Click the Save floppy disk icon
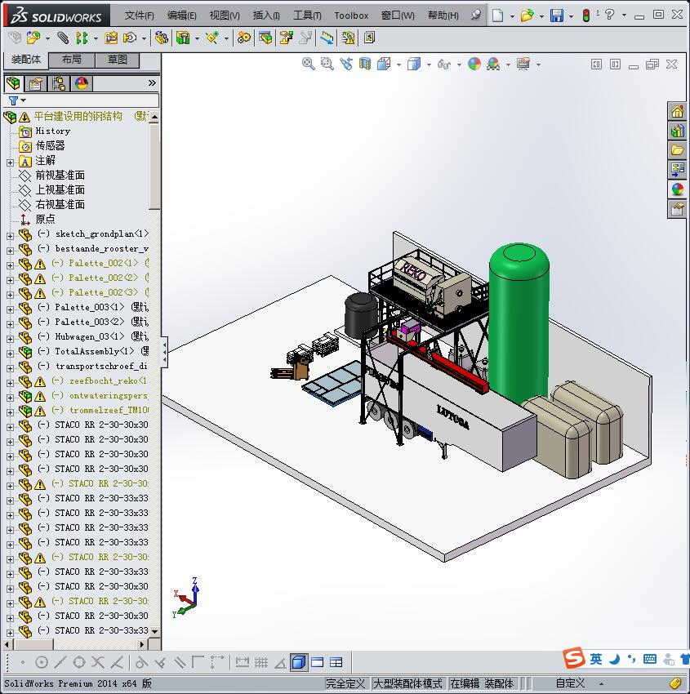This screenshot has width=690, height=694. tap(557, 16)
